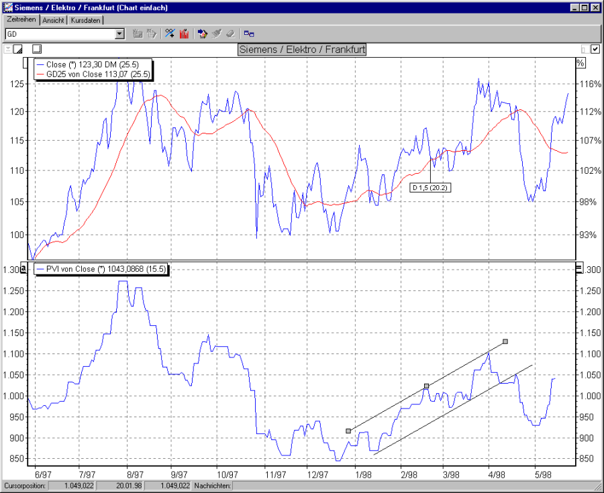Viewport: 604px width, 493px height.
Task: Open the Ansicht menu tab
Action: 54,20
